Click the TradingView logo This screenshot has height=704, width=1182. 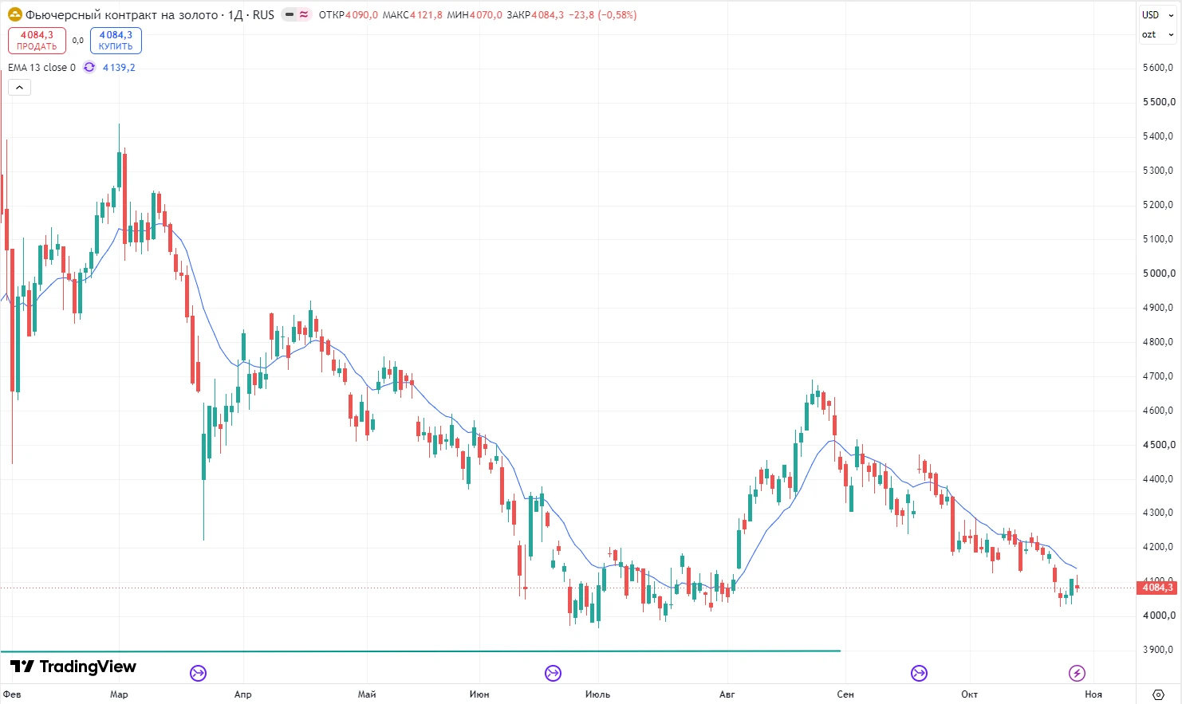(x=73, y=667)
